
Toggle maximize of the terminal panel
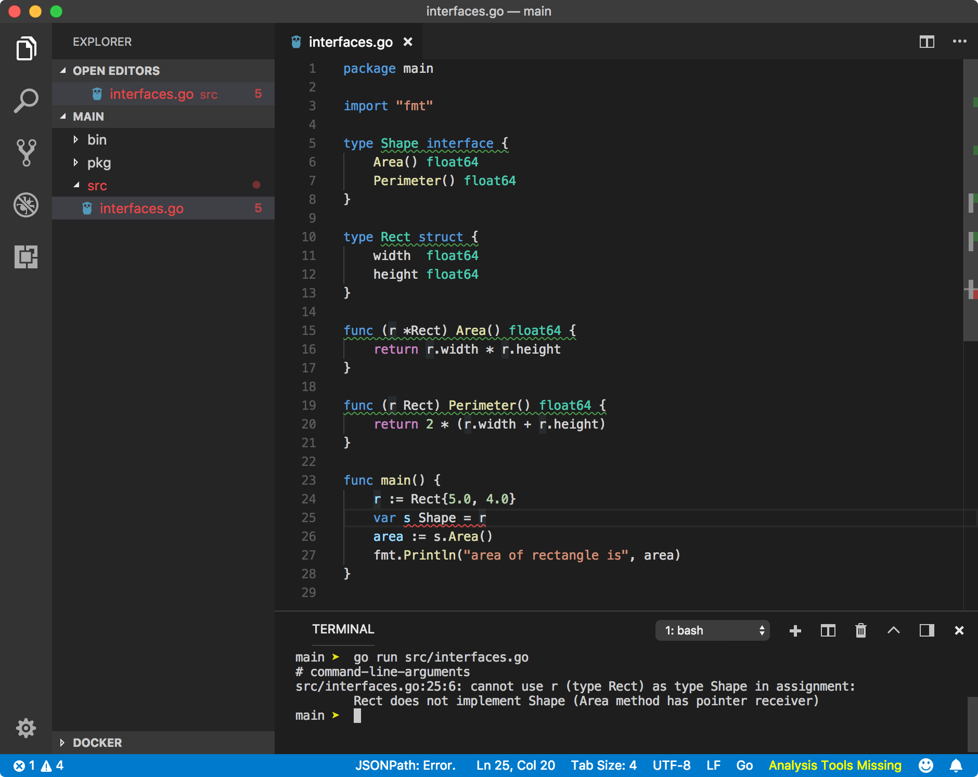(894, 630)
